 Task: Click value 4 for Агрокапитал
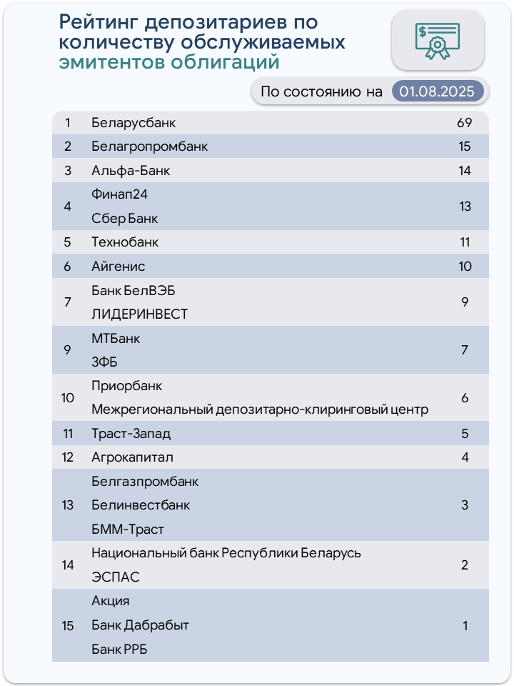(465, 457)
